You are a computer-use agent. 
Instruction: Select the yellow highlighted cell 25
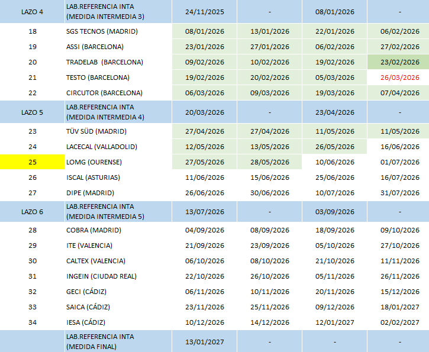[33, 162]
